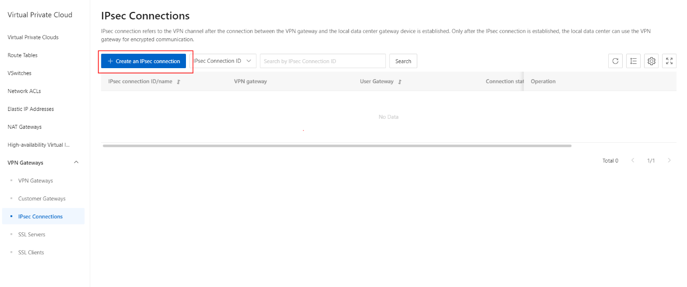This screenshot has height=287, width=687.
Task: Open Network ACLs in sidebar
Action: (x=24, y=91)
